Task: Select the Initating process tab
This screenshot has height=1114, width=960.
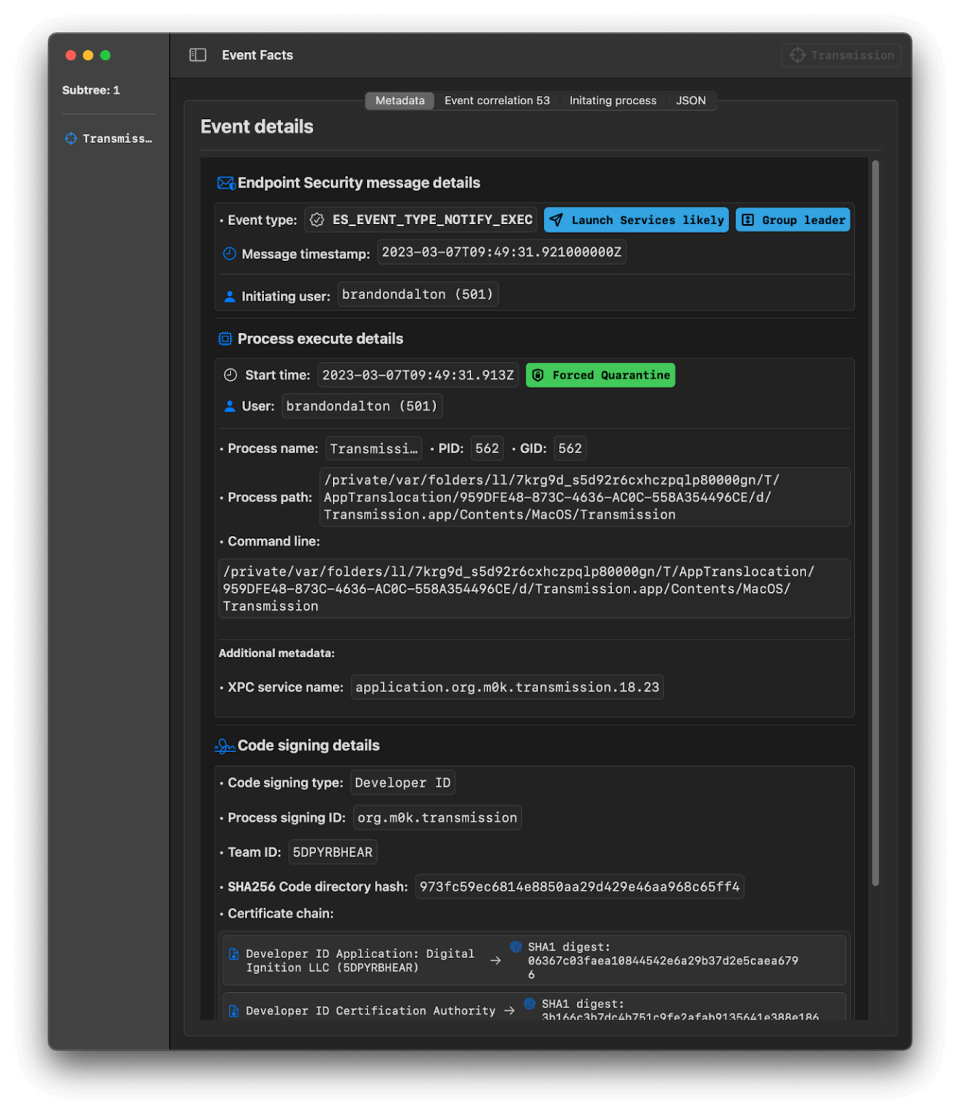Action: 613,101
